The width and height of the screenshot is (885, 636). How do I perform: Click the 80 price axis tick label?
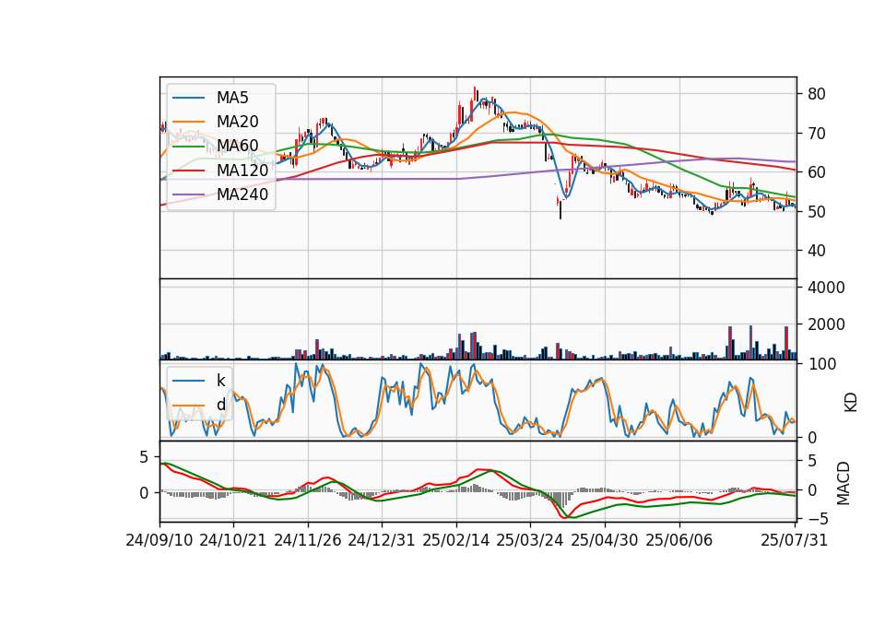coord(816,94)
